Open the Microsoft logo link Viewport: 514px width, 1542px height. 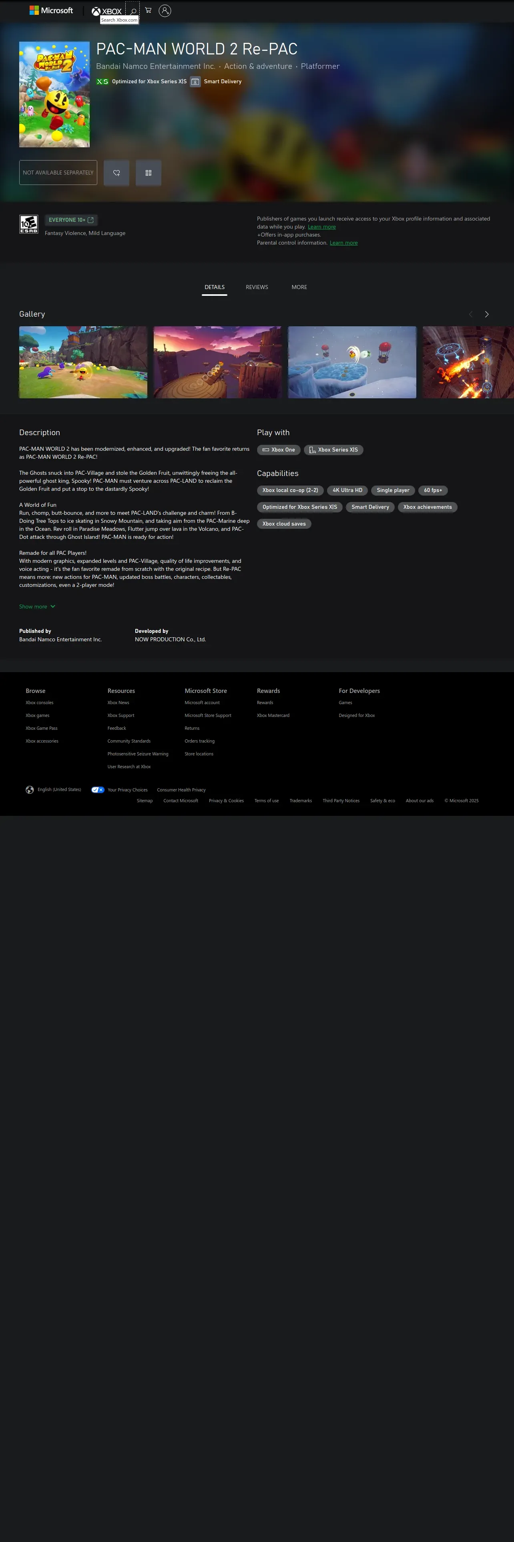tap(51, 10)
